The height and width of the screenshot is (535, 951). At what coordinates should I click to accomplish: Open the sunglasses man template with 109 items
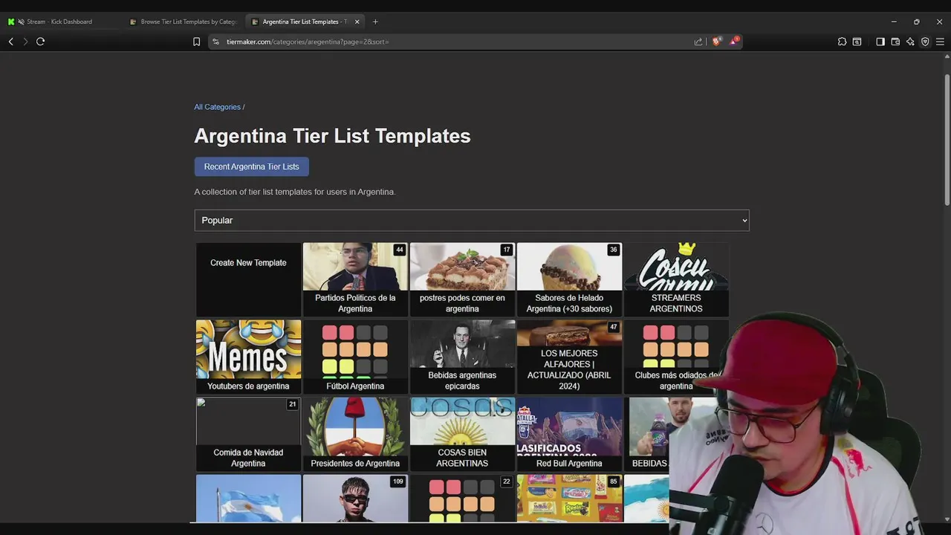[355, 499]
